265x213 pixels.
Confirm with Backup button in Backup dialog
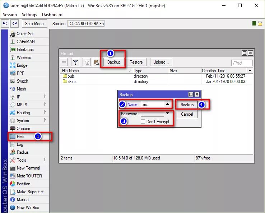click(187, 105)
